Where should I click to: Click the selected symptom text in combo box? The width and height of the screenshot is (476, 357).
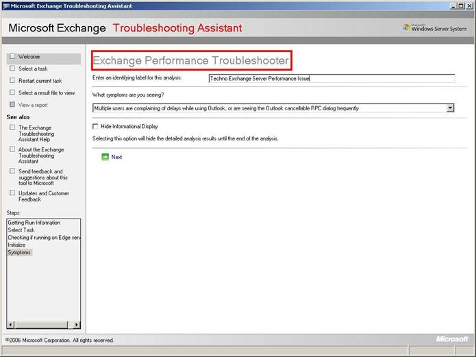[227, 108]
